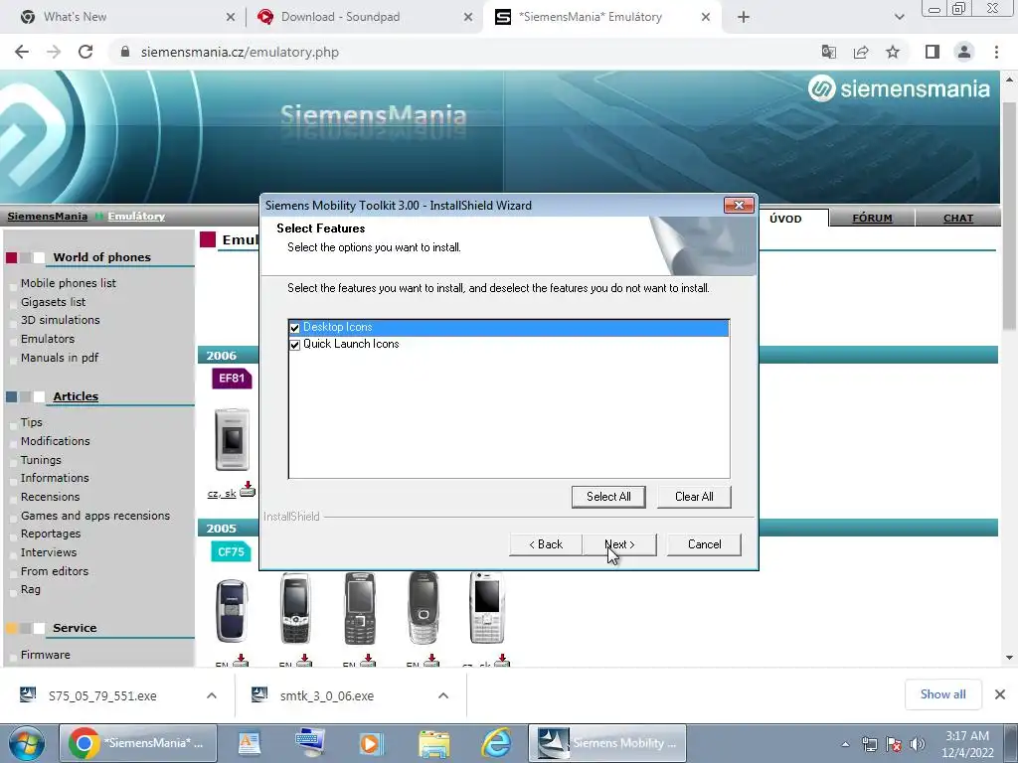Open Windows Explorer folder taskbar icon
The height and width of the screenshot is (763, 1018).
(x=434, y=743)
